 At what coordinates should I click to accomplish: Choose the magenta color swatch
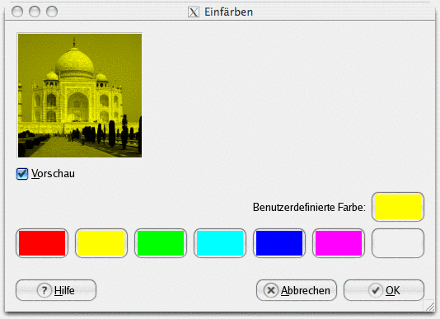339,243
